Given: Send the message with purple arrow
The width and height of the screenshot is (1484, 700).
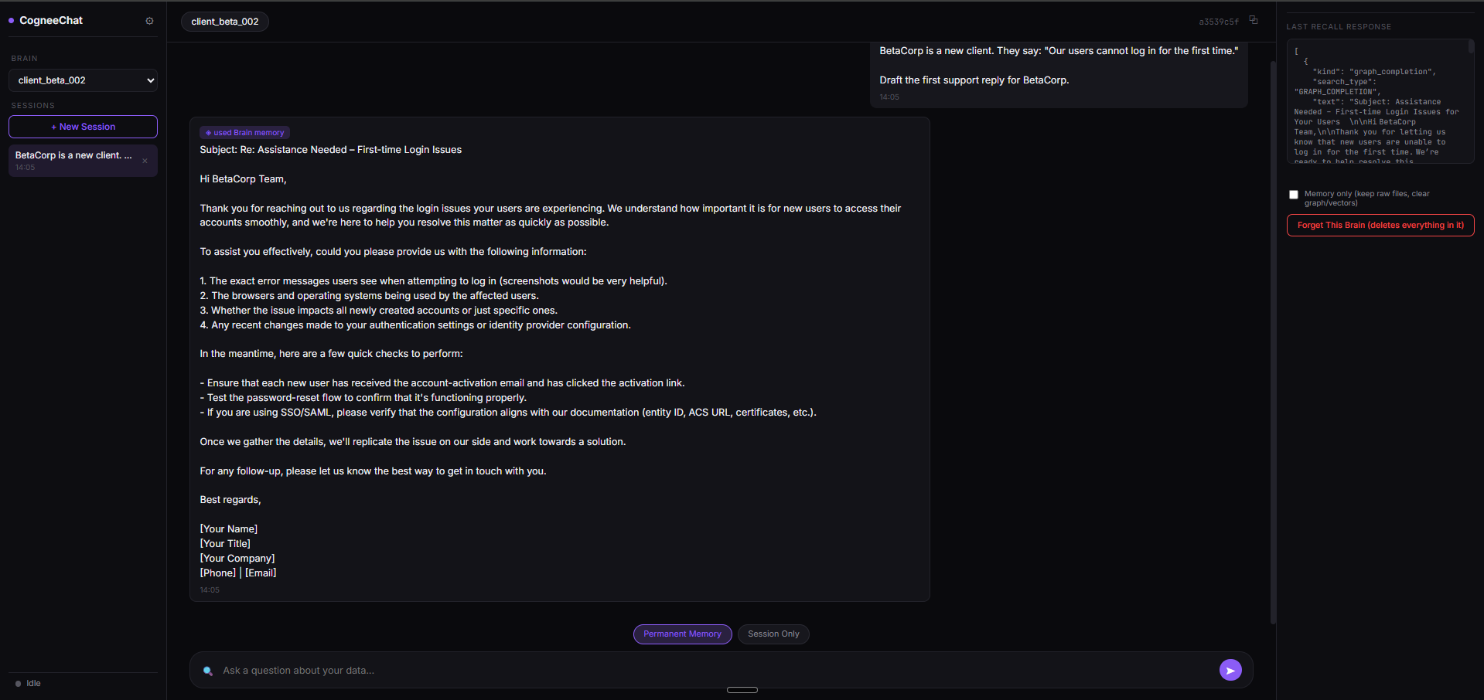Looking at the screenshot, I should coord(1230,670).
